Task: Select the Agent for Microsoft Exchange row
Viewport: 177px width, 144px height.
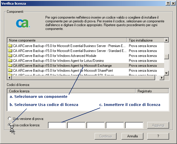Action: click(x=86, y=66)
